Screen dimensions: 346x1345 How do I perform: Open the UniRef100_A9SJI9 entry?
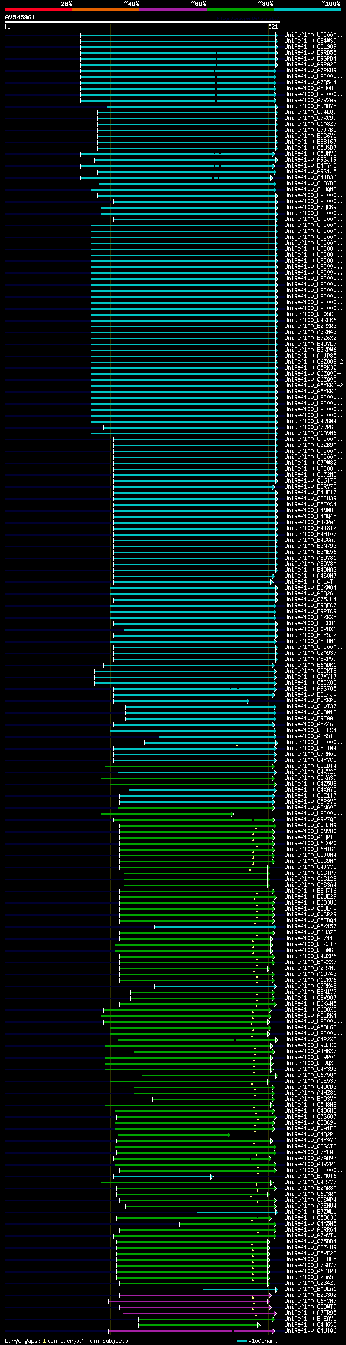(310, 159)
